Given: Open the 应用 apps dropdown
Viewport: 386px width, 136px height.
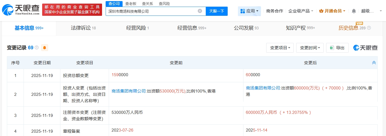Looking at the screenshot, I should click(x=249, y=11).
